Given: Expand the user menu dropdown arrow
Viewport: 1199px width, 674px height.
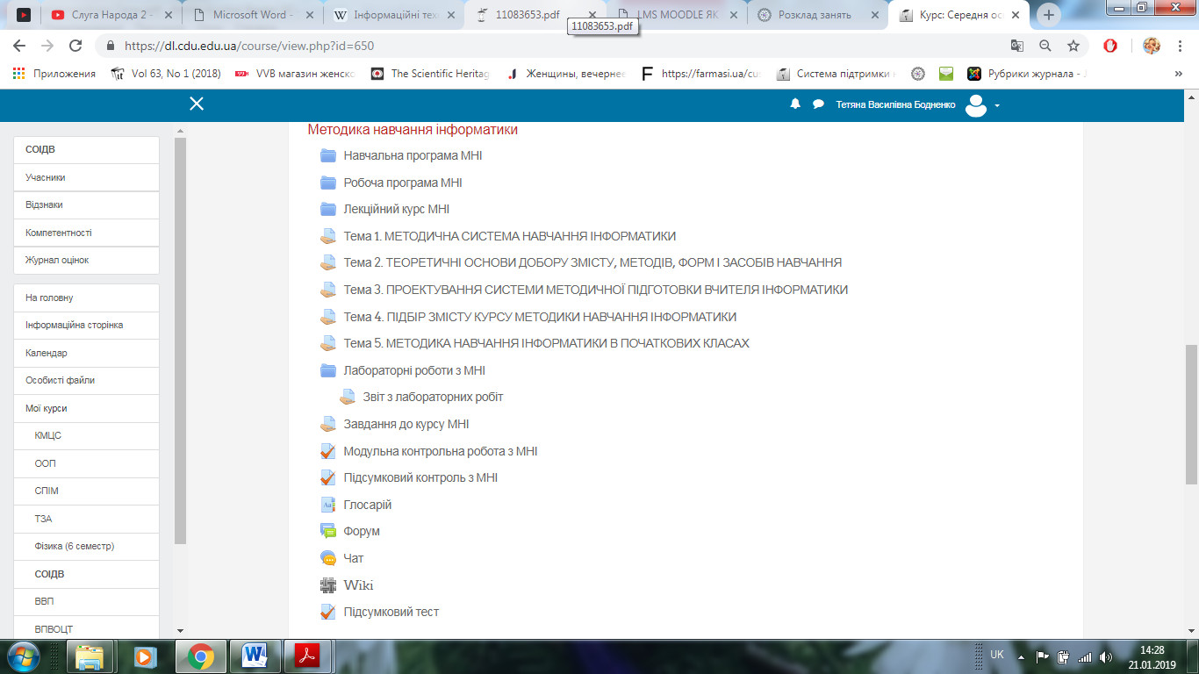Looking at the screenshot, I should pos(997,106).
